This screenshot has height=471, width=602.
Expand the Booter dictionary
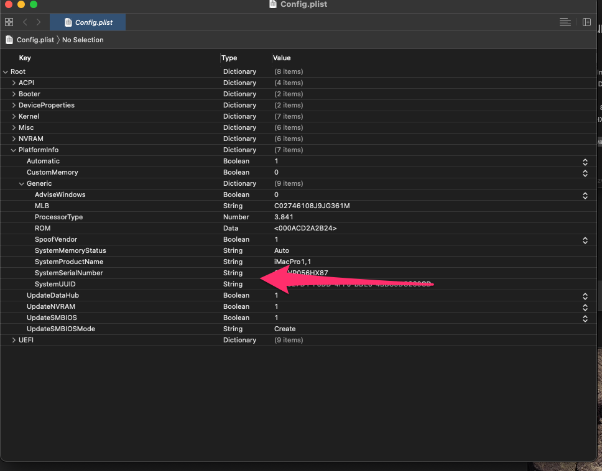[x=14, y=94]
